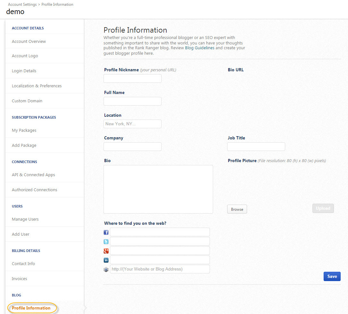Save the profile information
Image resolution: width=348 pixels, height=314 pixels.
point(332,276)
